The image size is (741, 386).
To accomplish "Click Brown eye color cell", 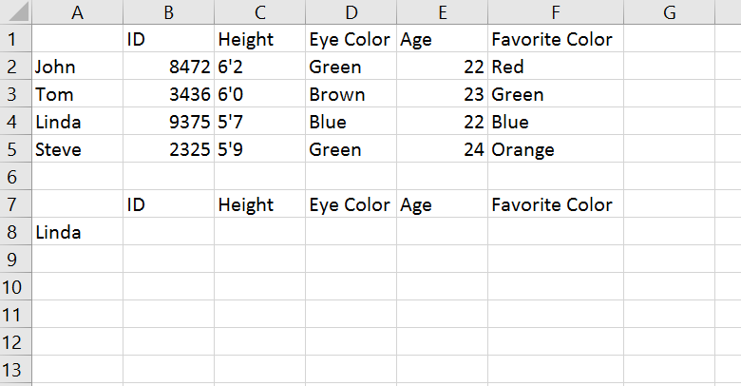I will (351, 94).
